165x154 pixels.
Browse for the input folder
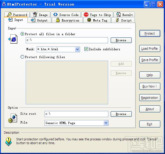[x=121, y=40]
